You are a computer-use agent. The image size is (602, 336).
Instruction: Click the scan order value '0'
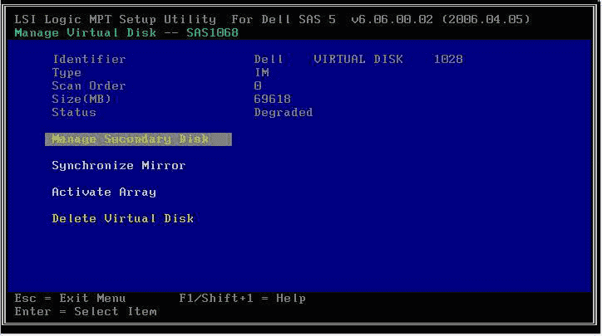point(258,85)
